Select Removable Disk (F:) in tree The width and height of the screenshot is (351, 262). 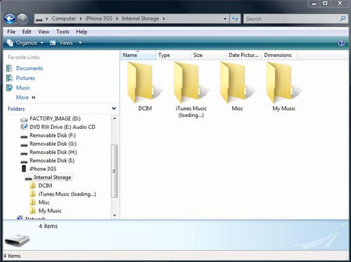52,135
